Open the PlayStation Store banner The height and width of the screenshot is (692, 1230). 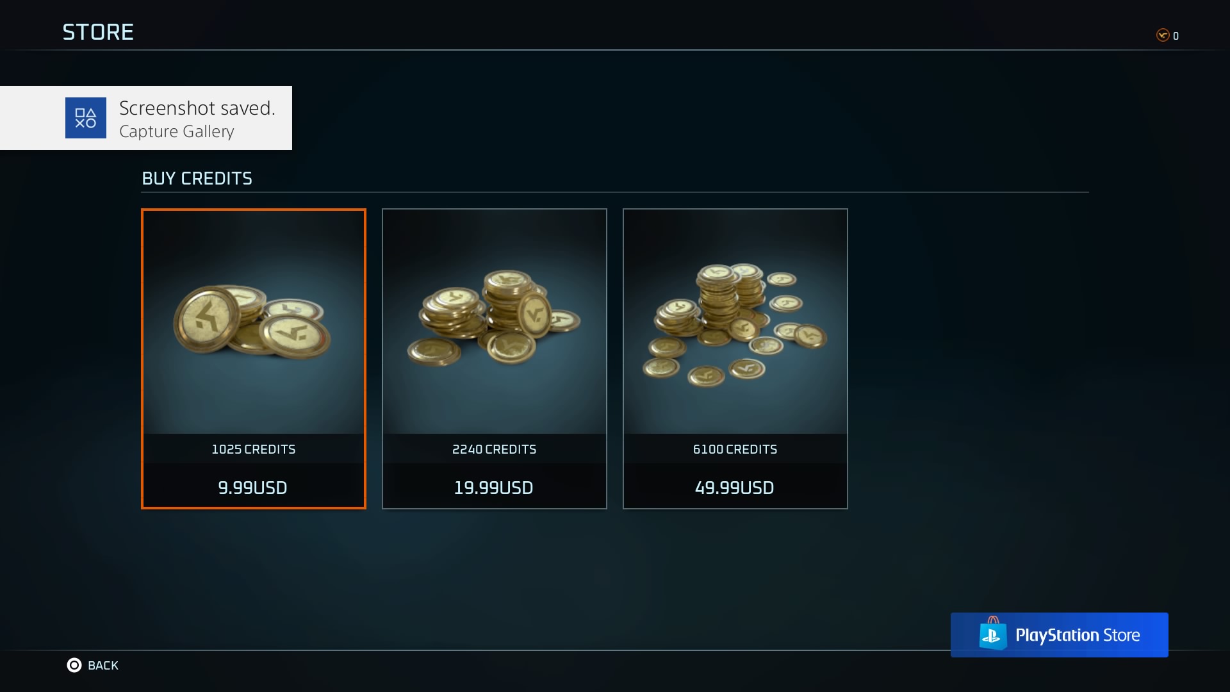[x=1060, y=635]
